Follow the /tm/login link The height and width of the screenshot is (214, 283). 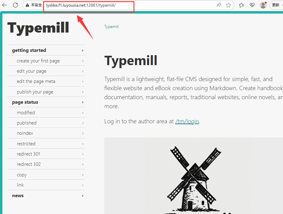coord(187,121)
